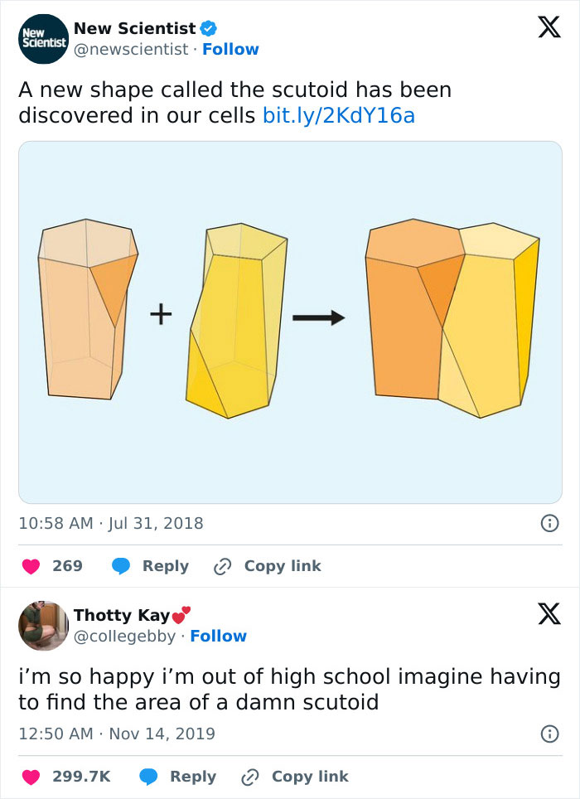Open info icon beside Jul 31, 2018 date
The height and width of the screenshot is (799, 580).
coord(548,523)
